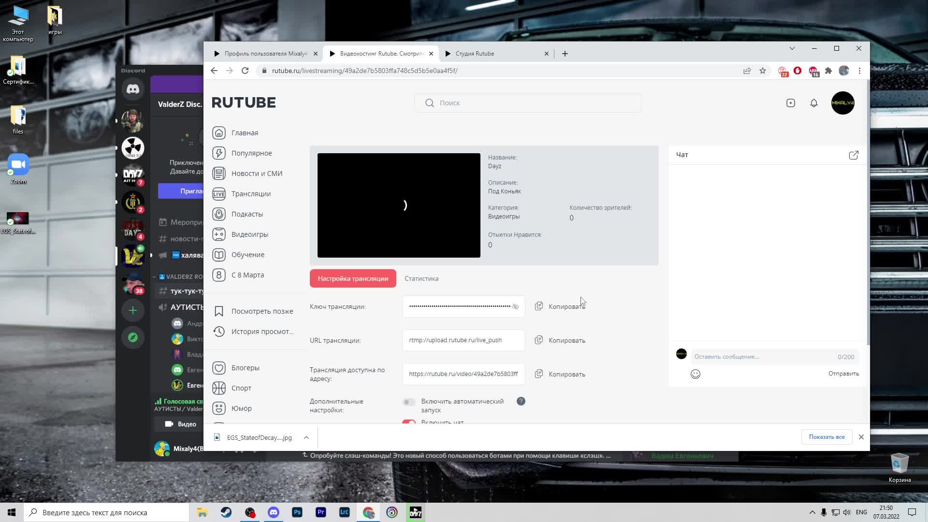Show hidden system tray icons
The image size is (928, 522).
click(812, 512)
